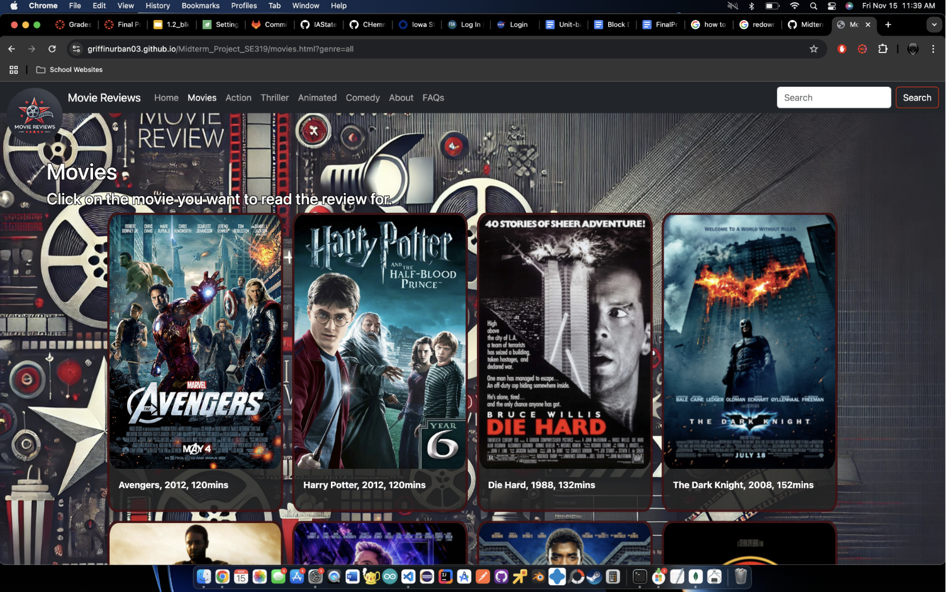Click the Movie Reviews brand title
The height and width of the screenshot is (592, 946).
(104, 98)
